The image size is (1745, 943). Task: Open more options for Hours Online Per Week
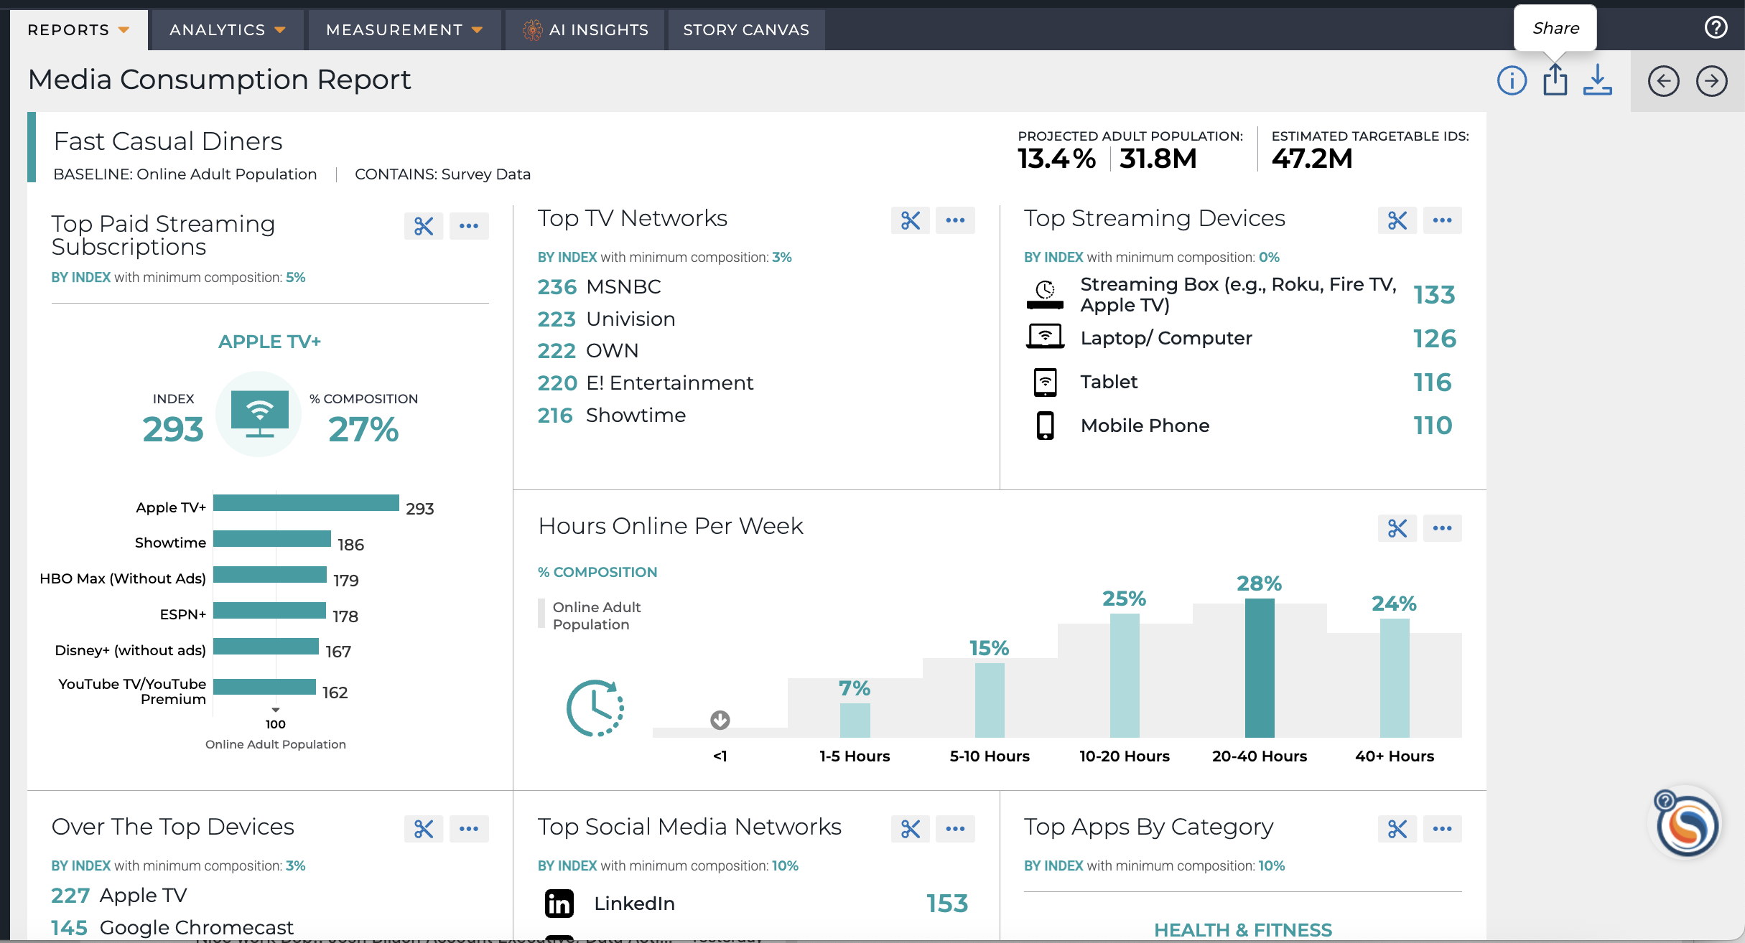coord(1443,528)
